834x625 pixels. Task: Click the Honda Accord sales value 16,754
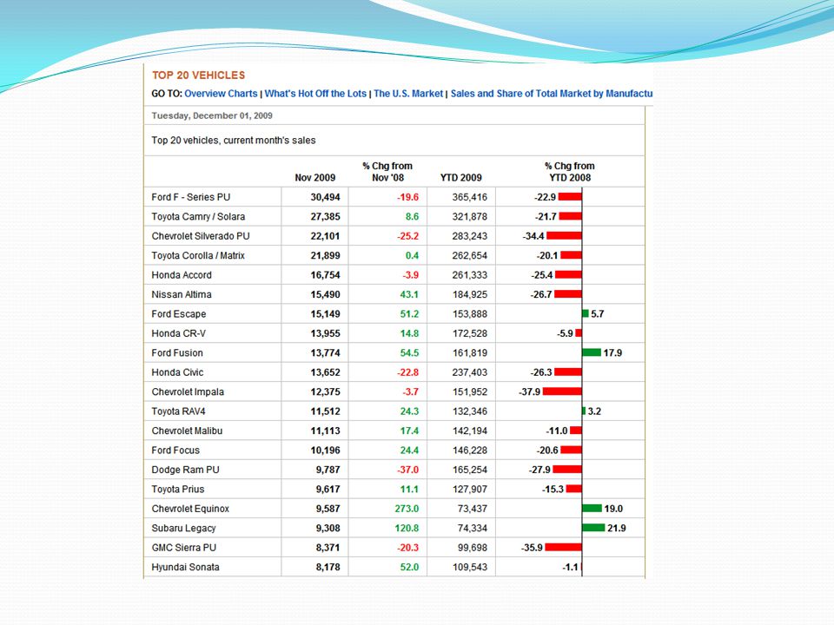coord(326,275)
